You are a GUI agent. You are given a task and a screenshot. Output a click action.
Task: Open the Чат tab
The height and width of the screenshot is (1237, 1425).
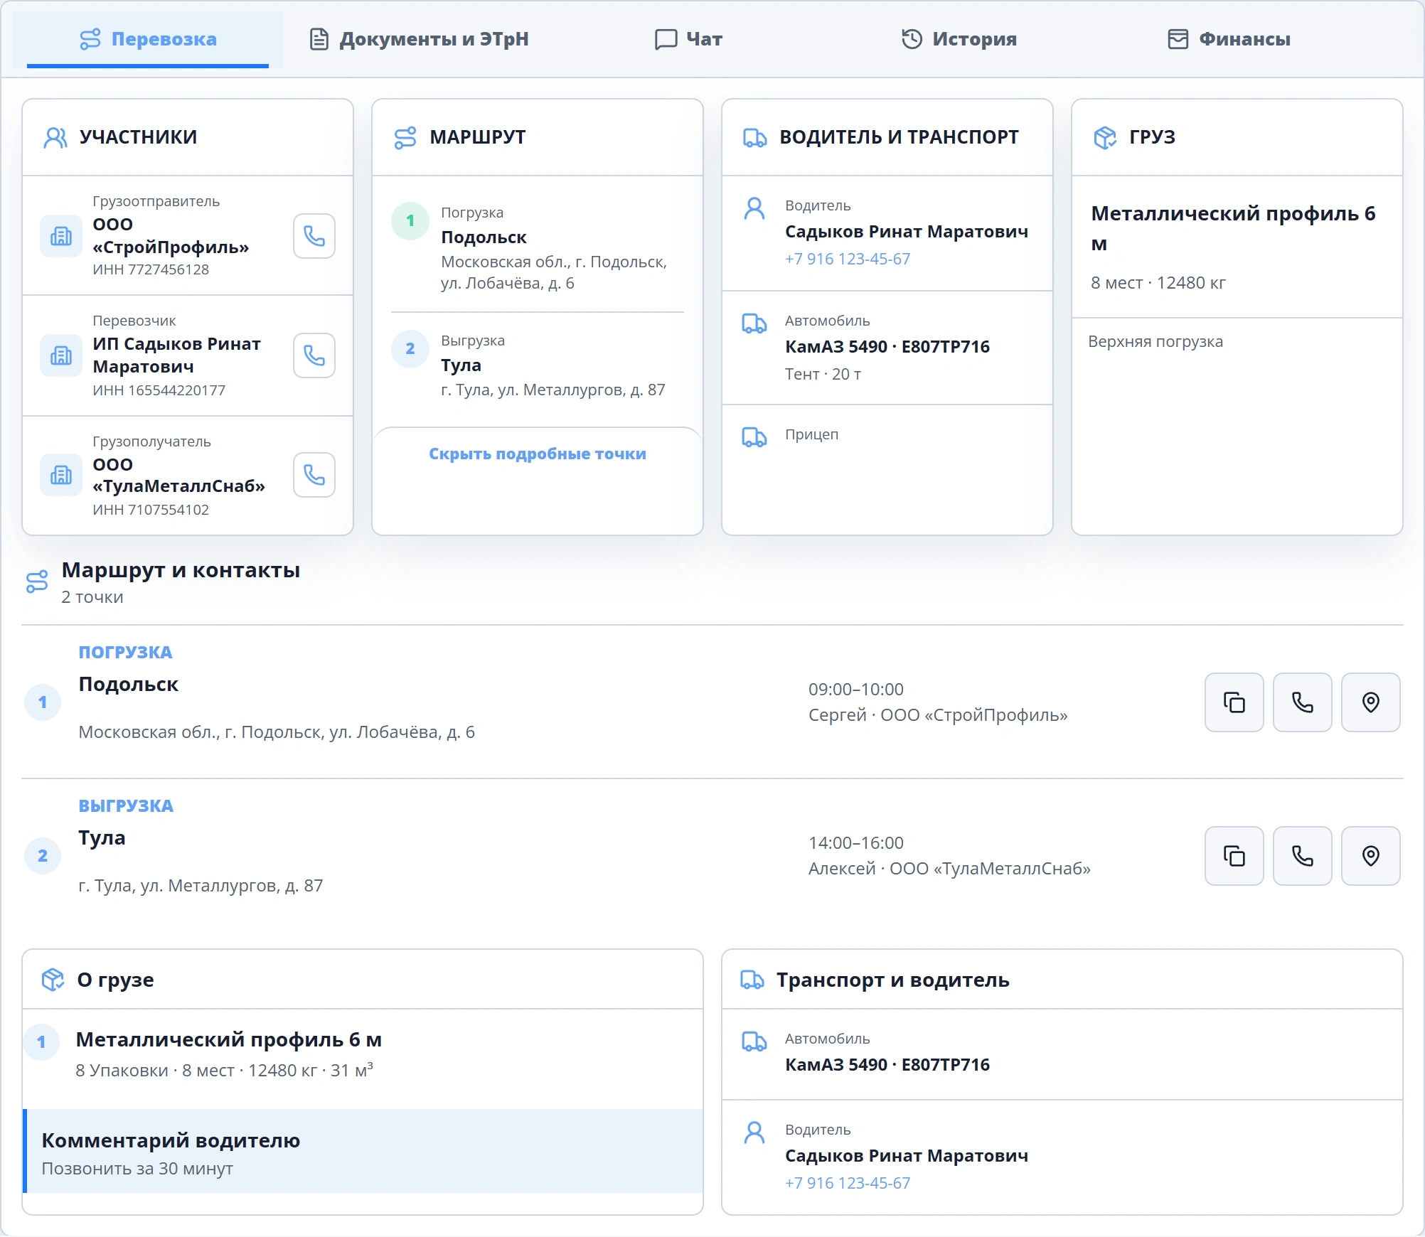tap(688, 39)
